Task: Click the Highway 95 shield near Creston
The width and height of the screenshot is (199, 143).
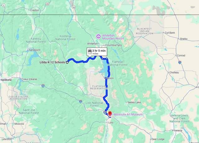Action: [47, 4]
